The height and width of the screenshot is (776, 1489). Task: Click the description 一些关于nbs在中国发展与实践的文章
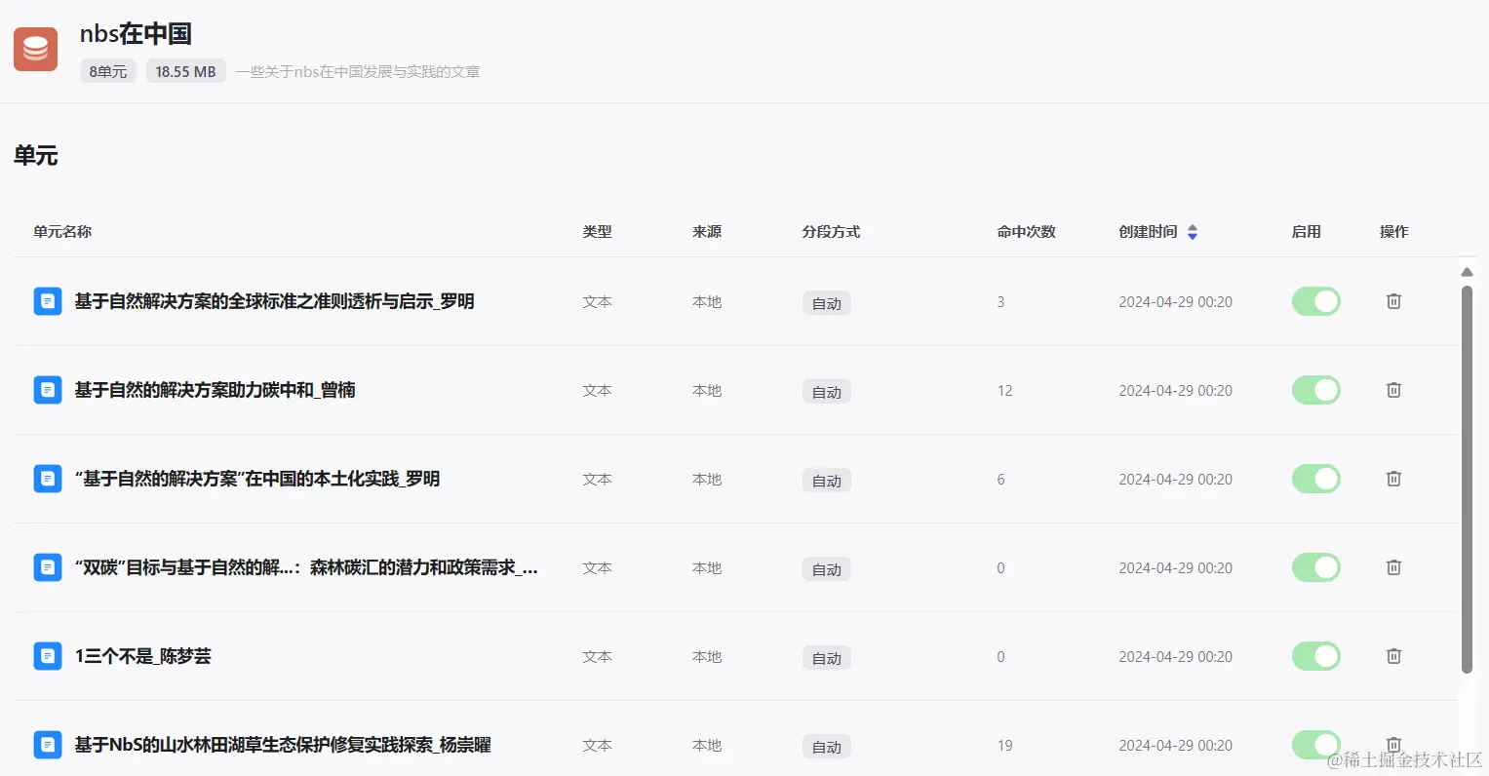pyautogui.click(x=358, y=72)
